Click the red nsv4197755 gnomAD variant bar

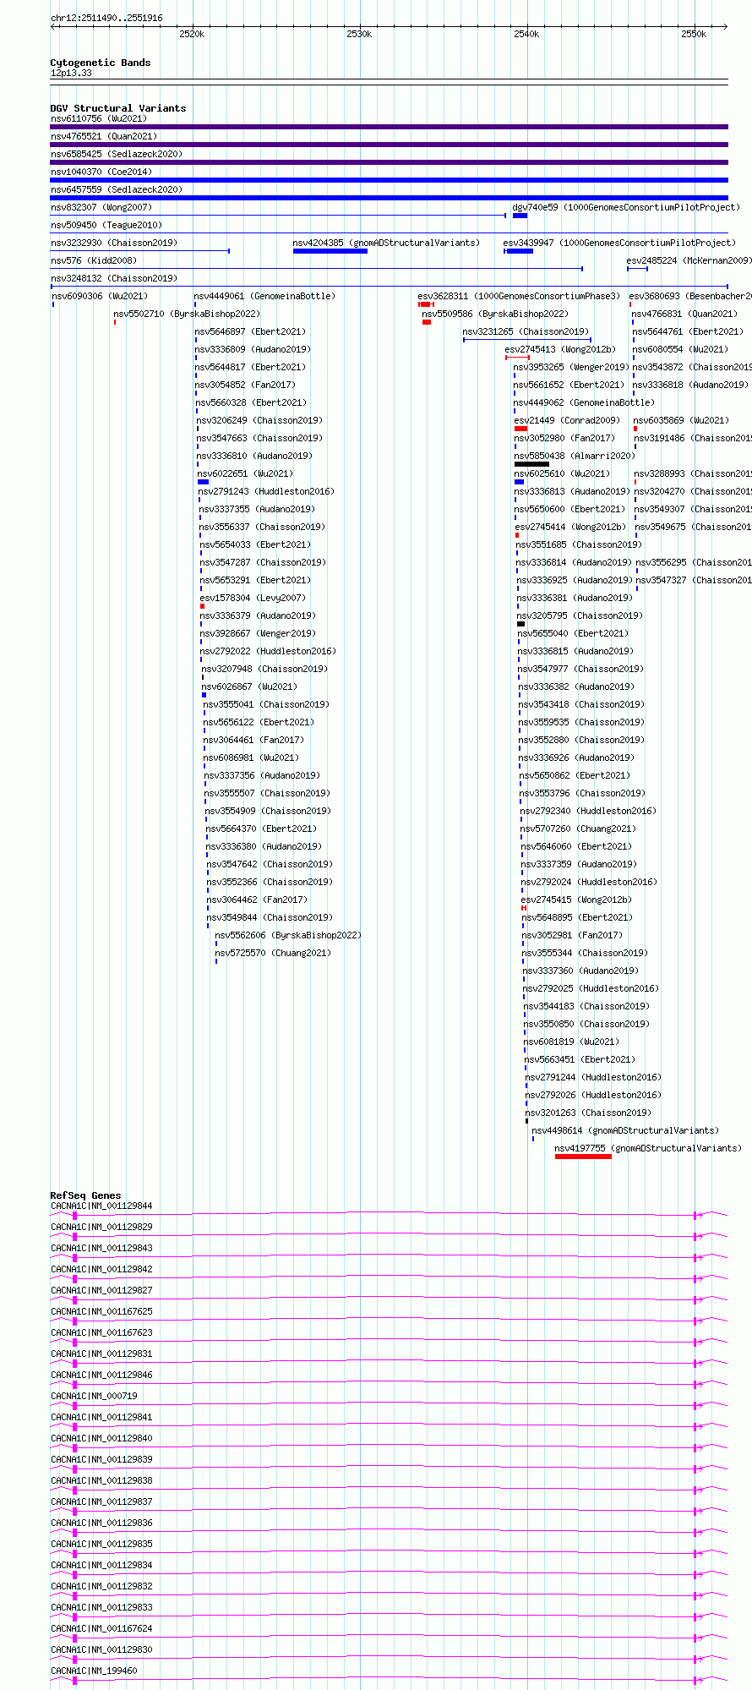(583, 1157)
